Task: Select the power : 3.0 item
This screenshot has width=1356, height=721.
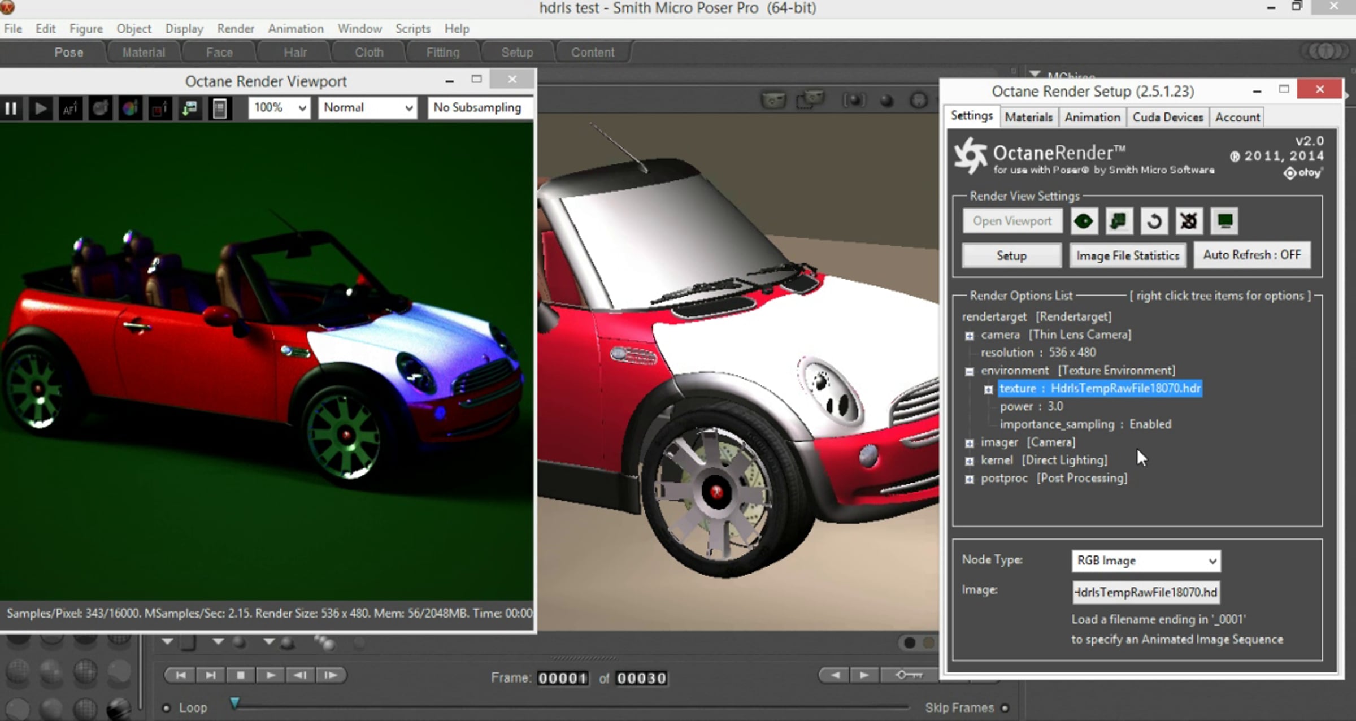Action: click(x=1031, y=406)
